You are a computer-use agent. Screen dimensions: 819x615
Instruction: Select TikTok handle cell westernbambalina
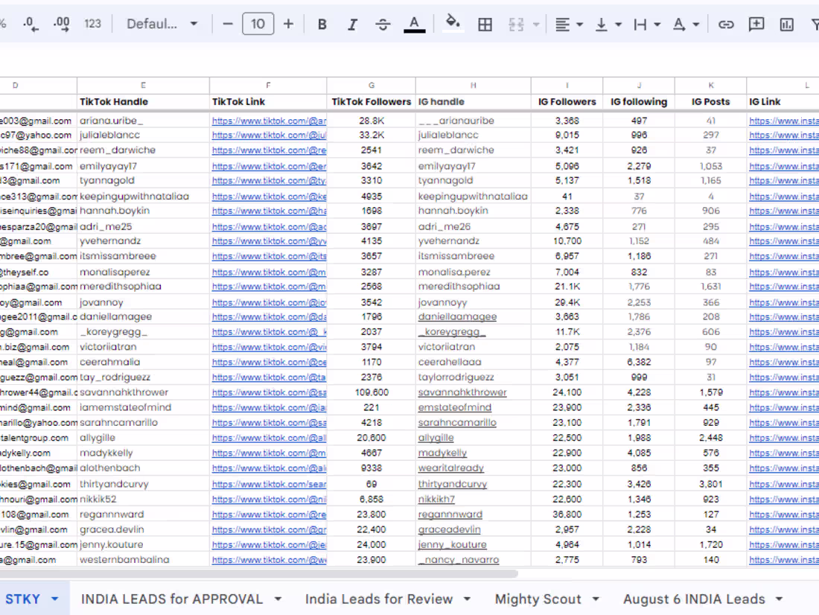click(x=143, y=560)
